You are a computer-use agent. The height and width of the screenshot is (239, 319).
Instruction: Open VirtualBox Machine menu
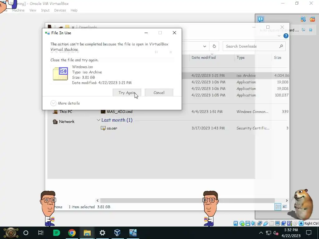[18, 10]
